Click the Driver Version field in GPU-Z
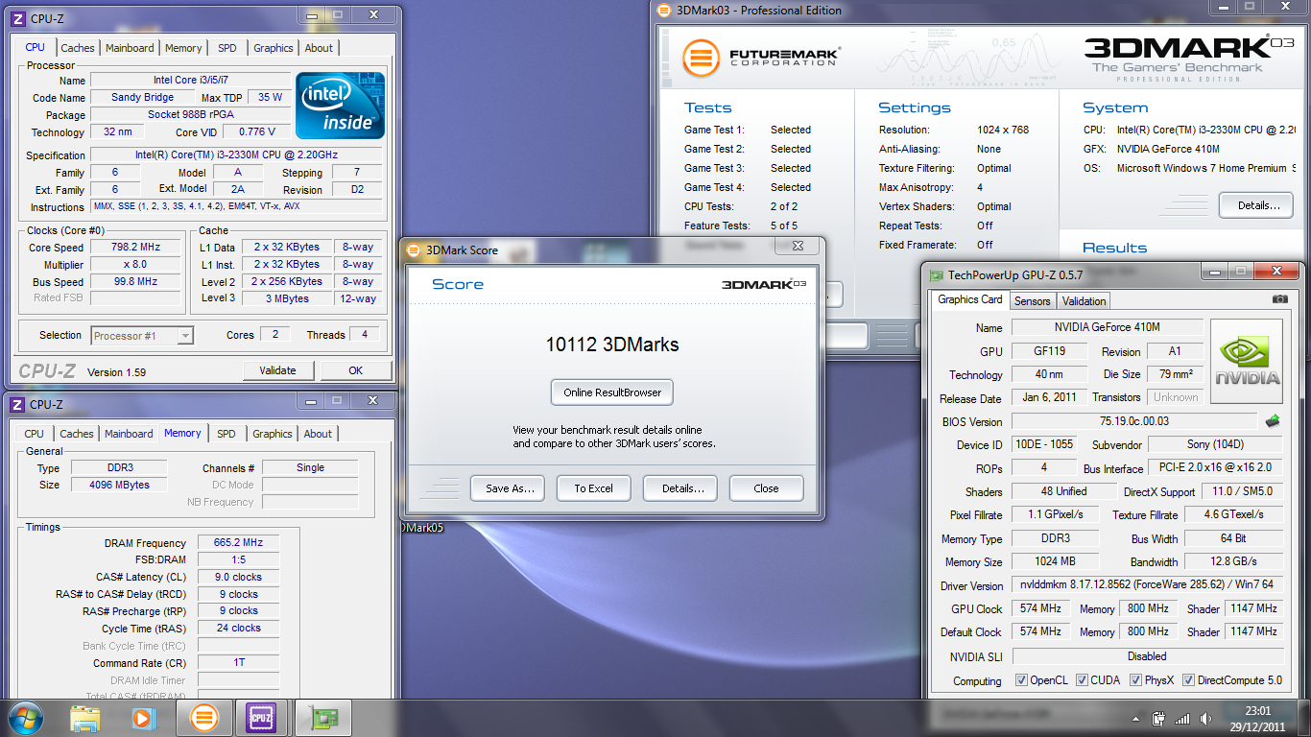Viewport: 1311px width, 737px height. [1147, 585]
